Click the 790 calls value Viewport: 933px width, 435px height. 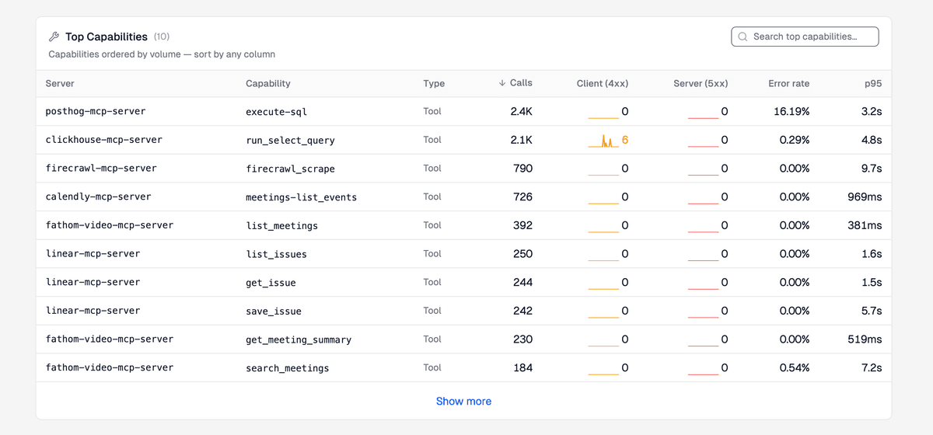[x=523, y=168]
